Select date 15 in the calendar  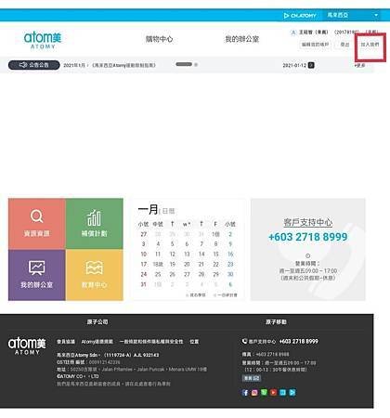pyautogui.click(x=215, y=255)
